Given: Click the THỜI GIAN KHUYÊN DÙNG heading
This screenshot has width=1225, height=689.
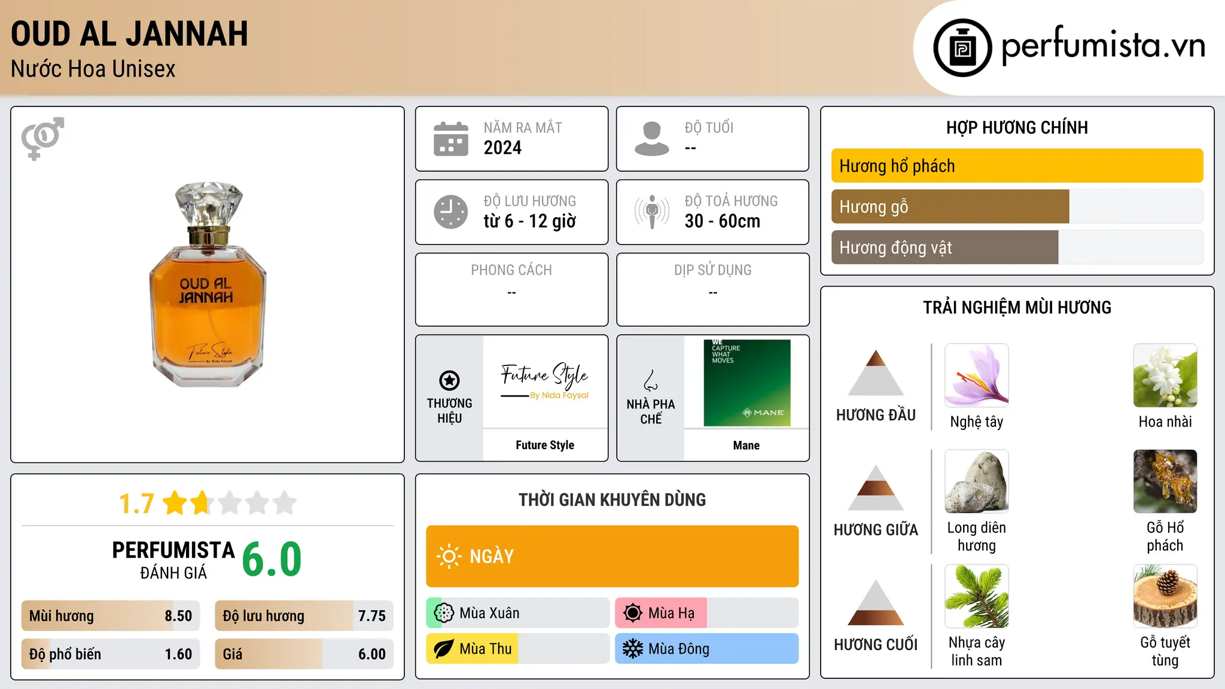Looking at the screenshot, I should pos(612,500).
